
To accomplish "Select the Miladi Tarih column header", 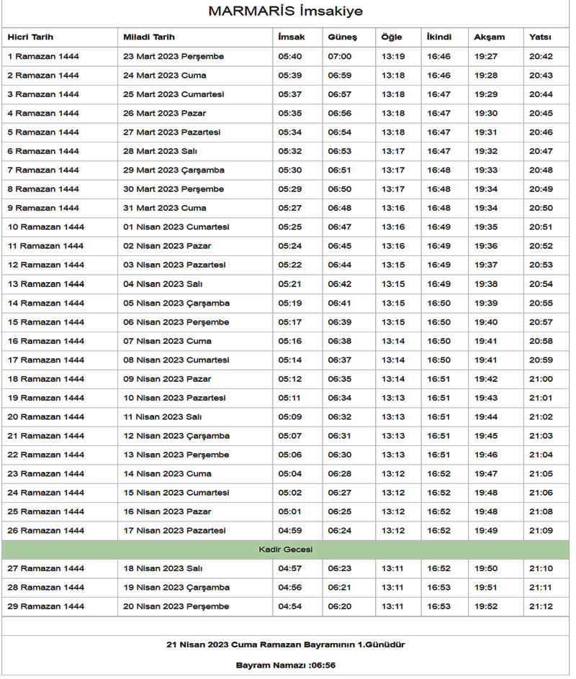I will click(x=148, y=37).
